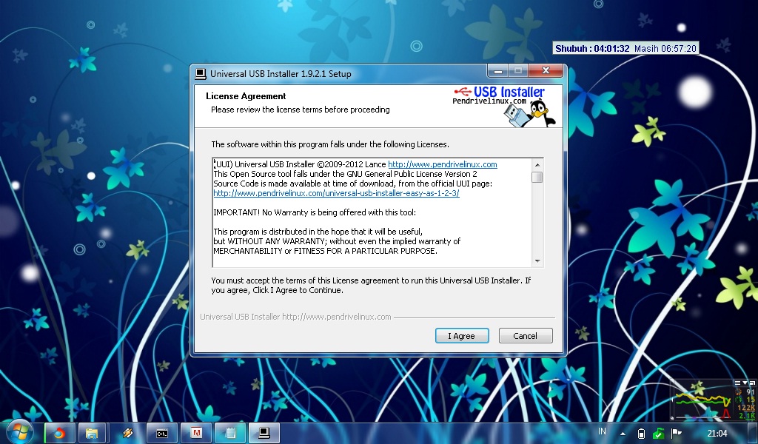
Task: Open the gadget's hamburger menu
Action: coord(737,383)
